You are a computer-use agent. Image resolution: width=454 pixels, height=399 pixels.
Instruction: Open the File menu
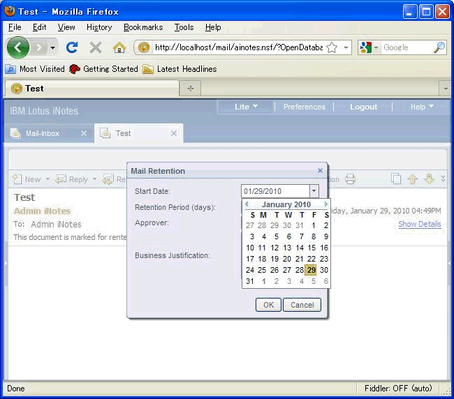point(15,27)
